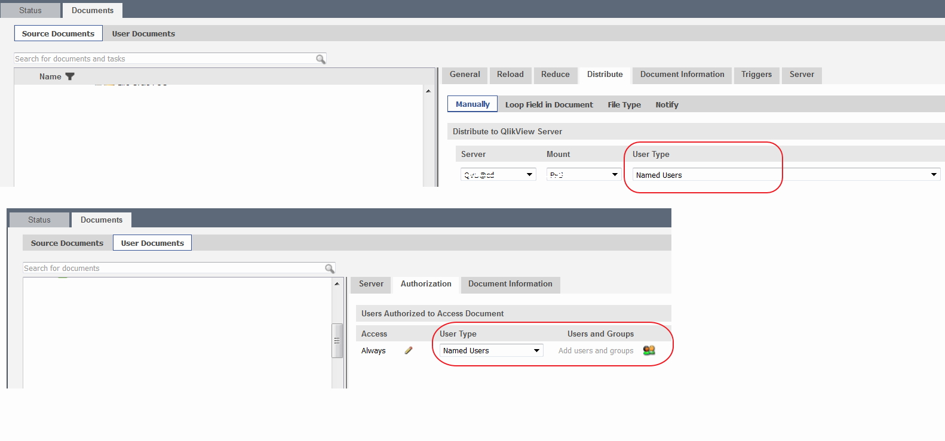Click the Users Authorized to Access Document heading
The image size is (945, 441).
(x=432, y=313)
